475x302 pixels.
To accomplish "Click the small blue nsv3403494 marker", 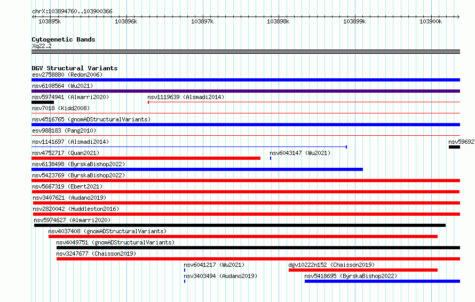I will click(185, 281).
